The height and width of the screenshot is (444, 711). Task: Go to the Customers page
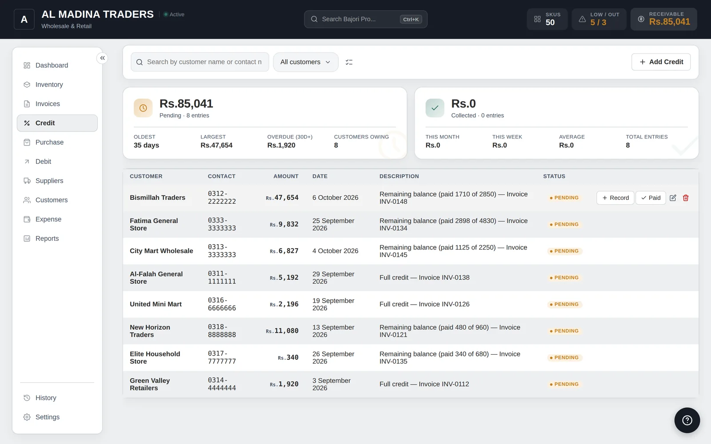coord(57,200)
